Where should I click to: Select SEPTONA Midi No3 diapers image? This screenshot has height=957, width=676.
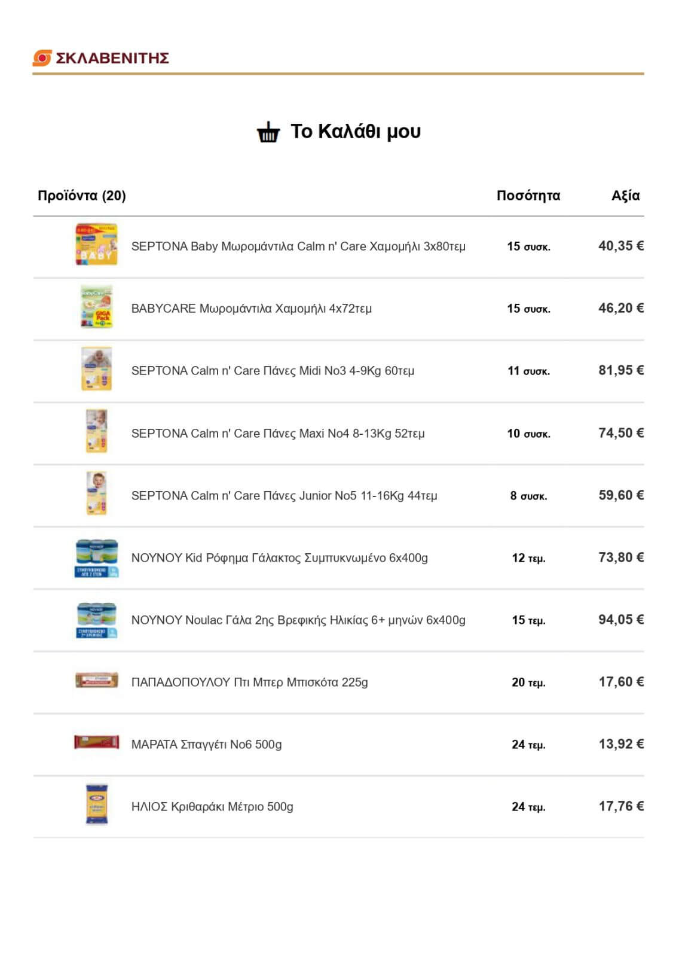click(96, 369)
